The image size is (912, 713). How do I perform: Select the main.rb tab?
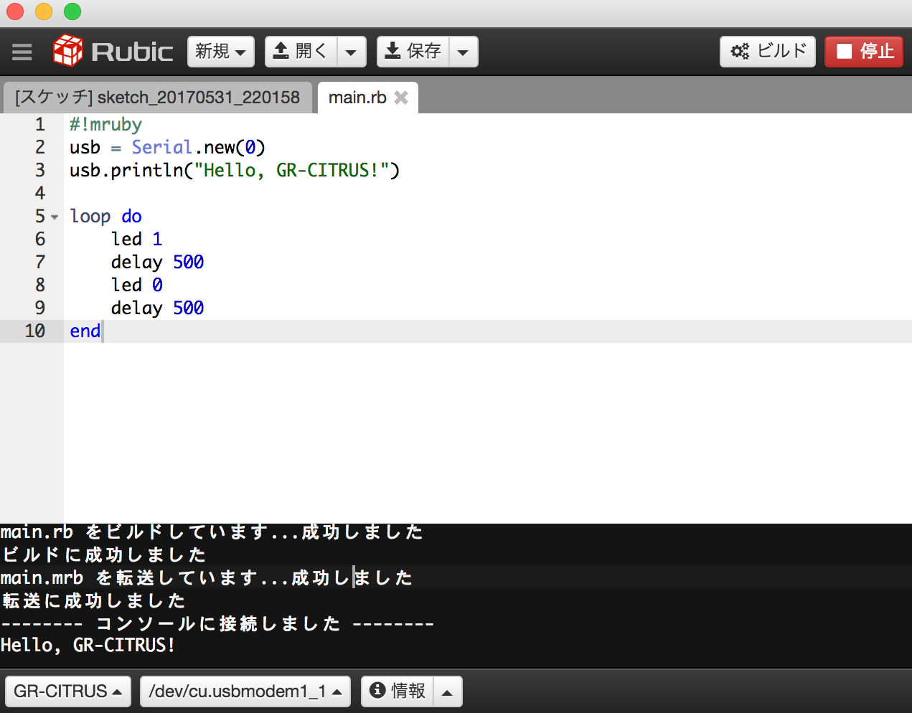point(357,98)
